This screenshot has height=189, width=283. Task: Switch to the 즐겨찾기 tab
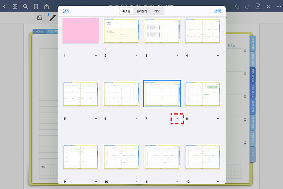click(x=141, y=11)
